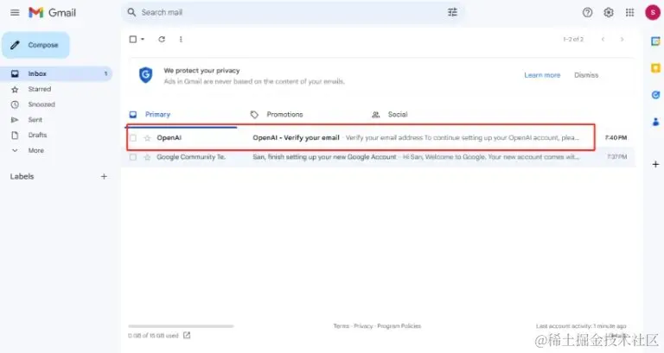Open storage management link icon
This screenshot has width=664, height=353.
(x=187, y=335)
